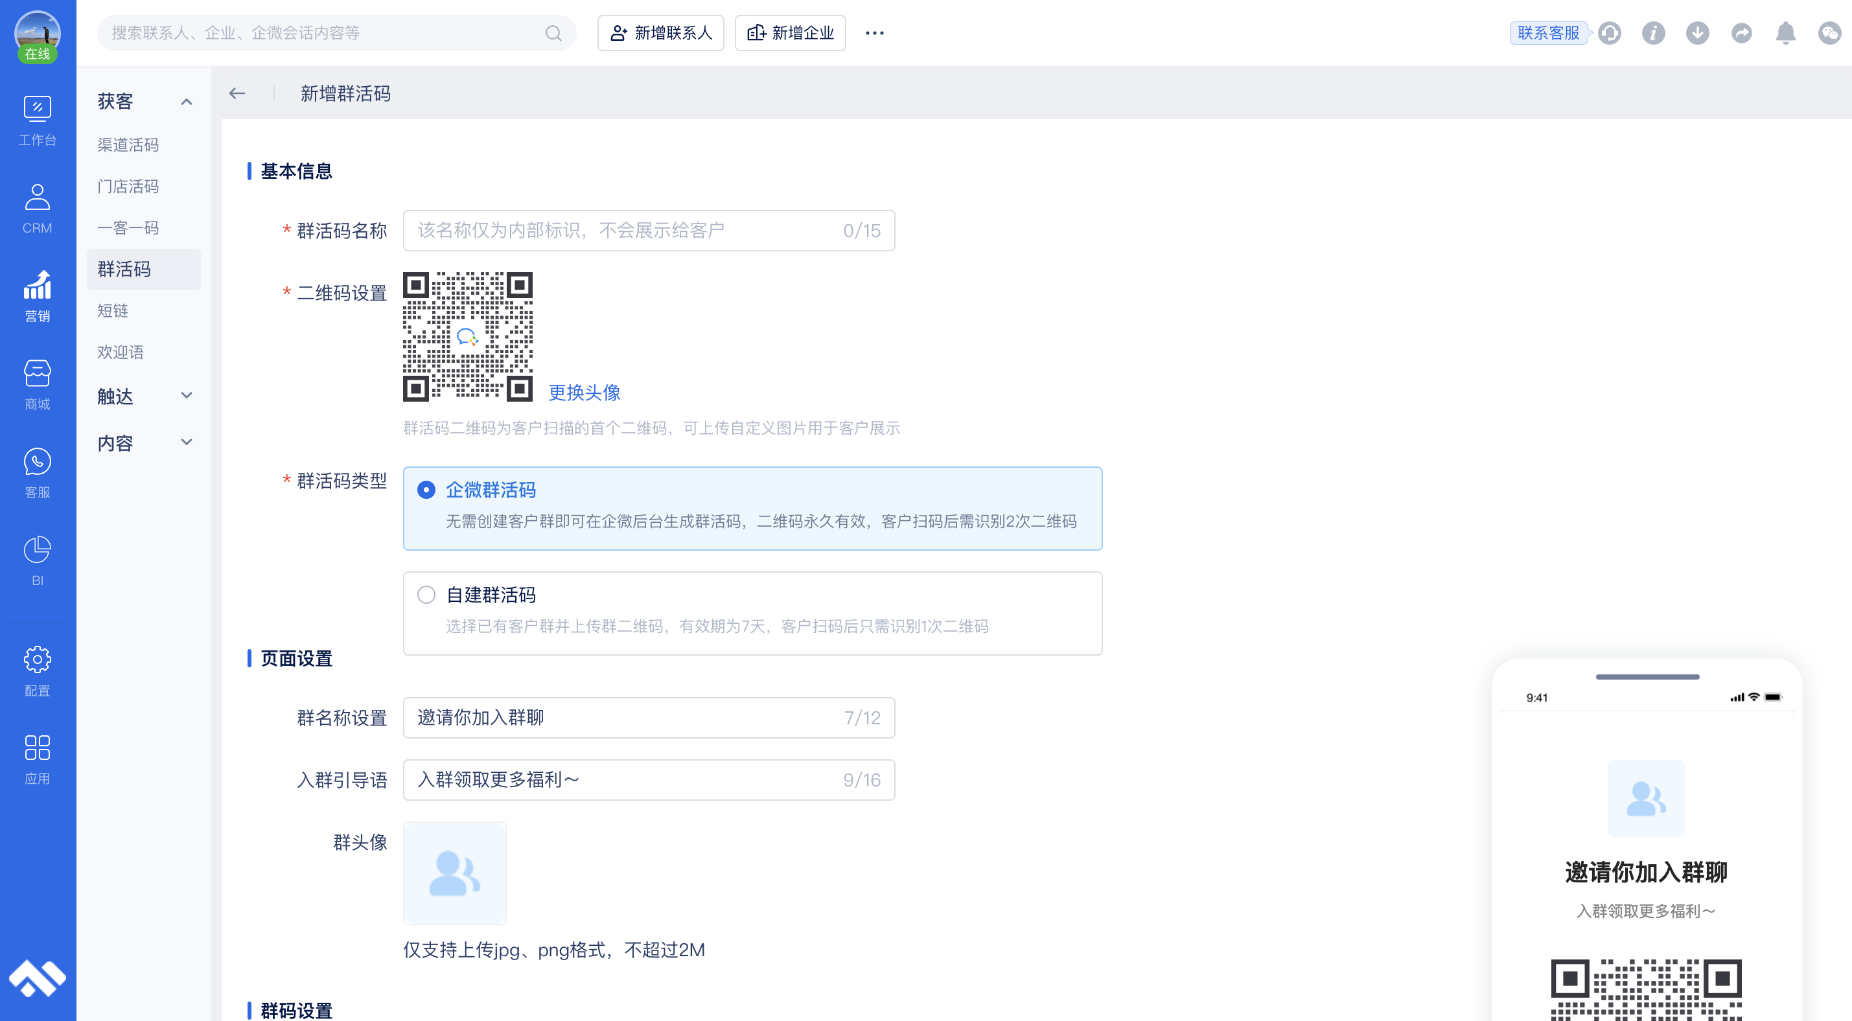The height and width of the screenshot is (1021, 1852).
Task: Edit the 入群引导语 field
Action: pos(649,780)
